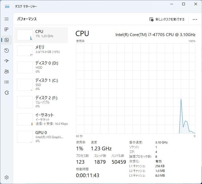Click the memory usage text 2.4/15.9 GB (15%)
The image size is (202, 184).
click(48, 52)
